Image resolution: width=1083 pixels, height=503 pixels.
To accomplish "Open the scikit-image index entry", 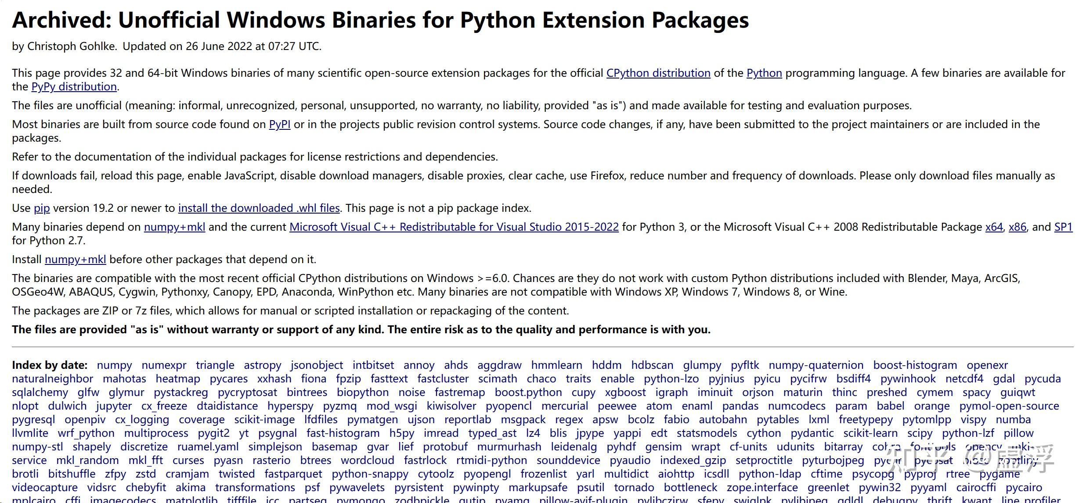I will (x=264, y=420).
